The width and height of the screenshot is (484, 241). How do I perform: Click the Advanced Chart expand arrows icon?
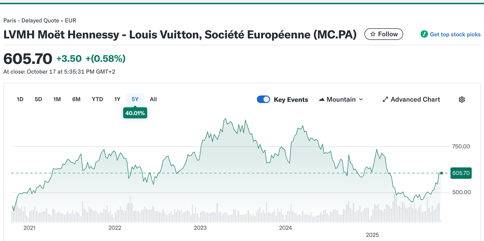point(386,99)
